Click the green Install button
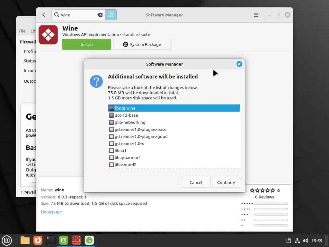 [87, 44]
